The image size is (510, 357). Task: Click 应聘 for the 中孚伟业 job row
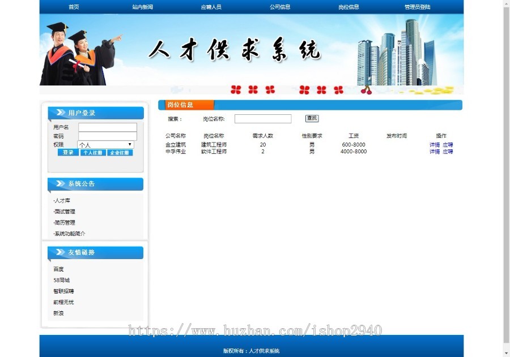pos(448,152)
